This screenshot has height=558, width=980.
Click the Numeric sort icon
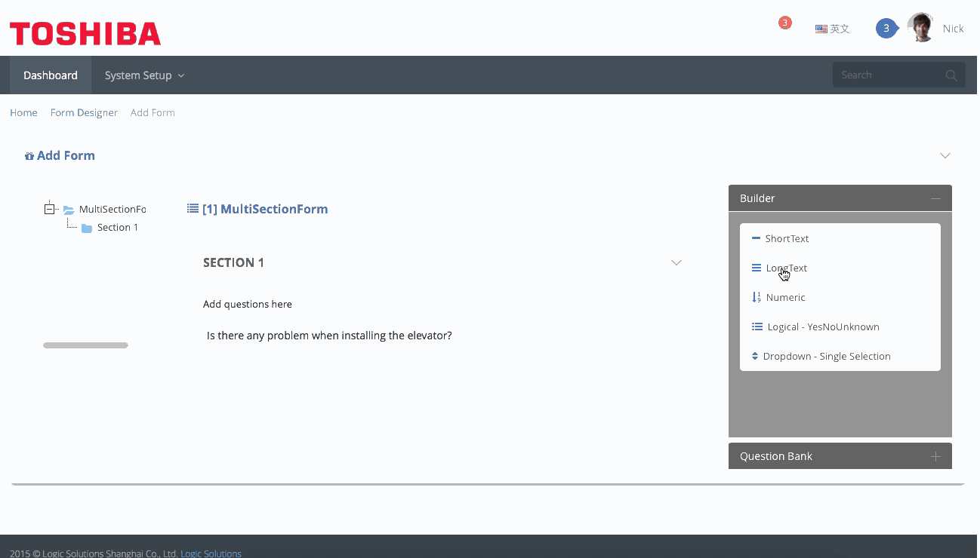pyautogui.click(x=757, y=298)
